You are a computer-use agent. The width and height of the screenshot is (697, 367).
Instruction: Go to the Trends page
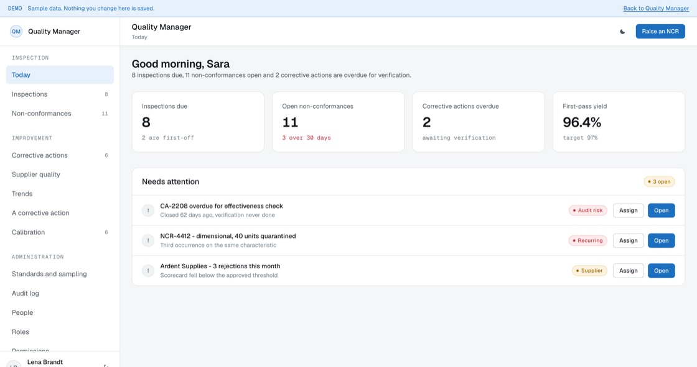click(x=60, y=194)
